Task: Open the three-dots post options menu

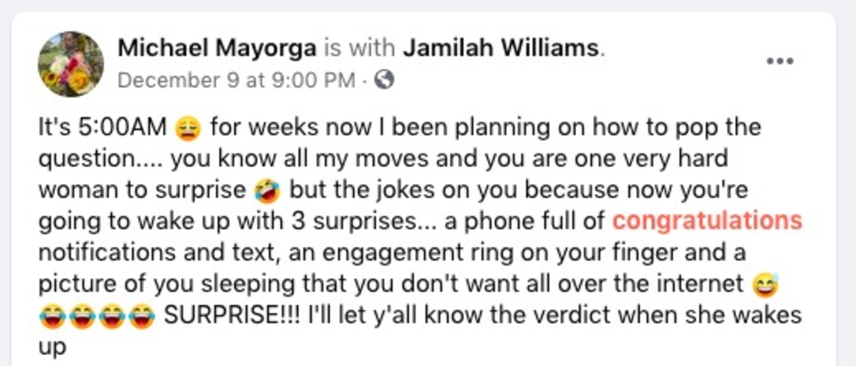Action: pos(780,61)
